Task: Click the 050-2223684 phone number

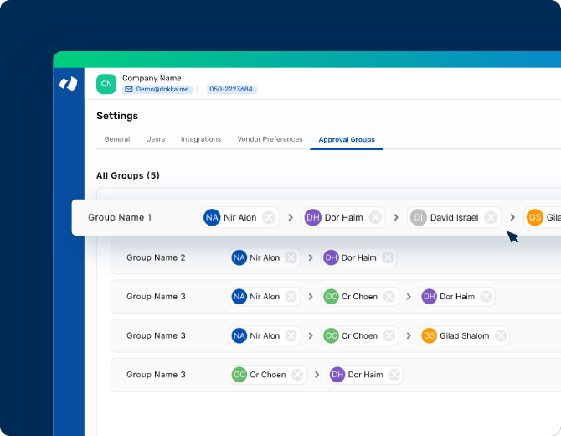Action: 232,89
